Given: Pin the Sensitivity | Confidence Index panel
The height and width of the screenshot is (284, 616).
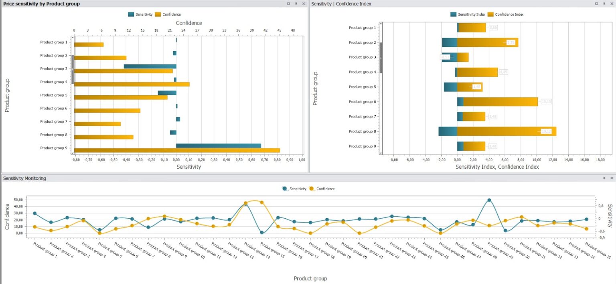Looking at the screenshot, I should click(x=604, y=4).
